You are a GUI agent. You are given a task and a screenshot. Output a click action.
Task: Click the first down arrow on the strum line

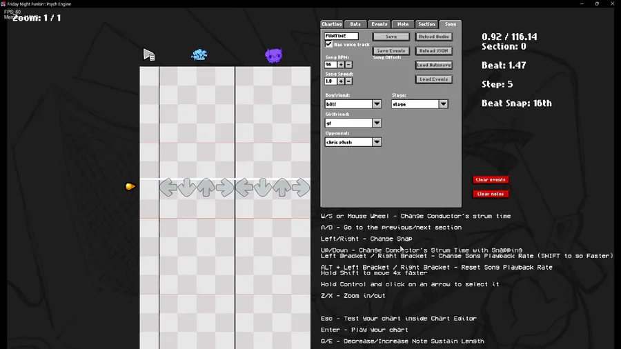(x=187, y=188)
